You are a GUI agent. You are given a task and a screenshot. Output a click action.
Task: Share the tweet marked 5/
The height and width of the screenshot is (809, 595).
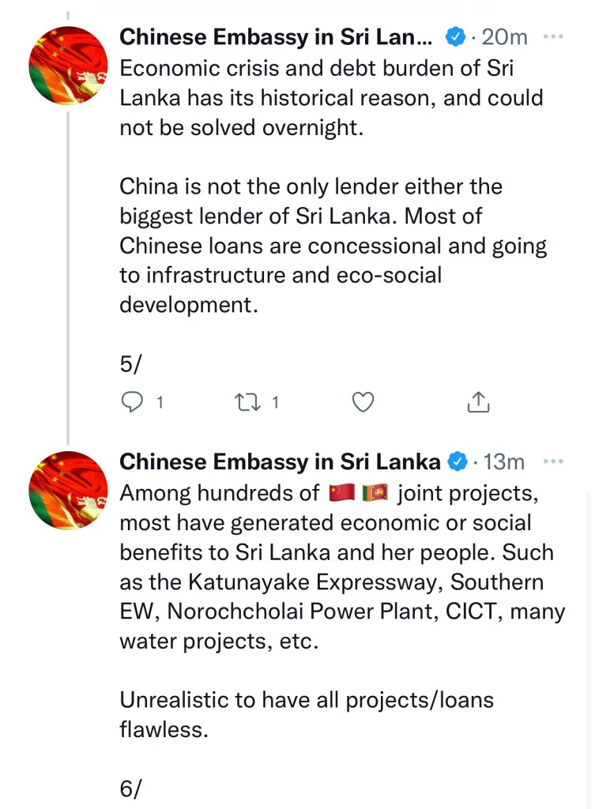(x=478, y=403)
